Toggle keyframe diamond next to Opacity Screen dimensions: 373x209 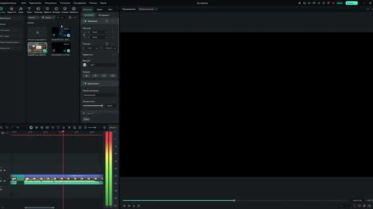(x=113, y=102)
